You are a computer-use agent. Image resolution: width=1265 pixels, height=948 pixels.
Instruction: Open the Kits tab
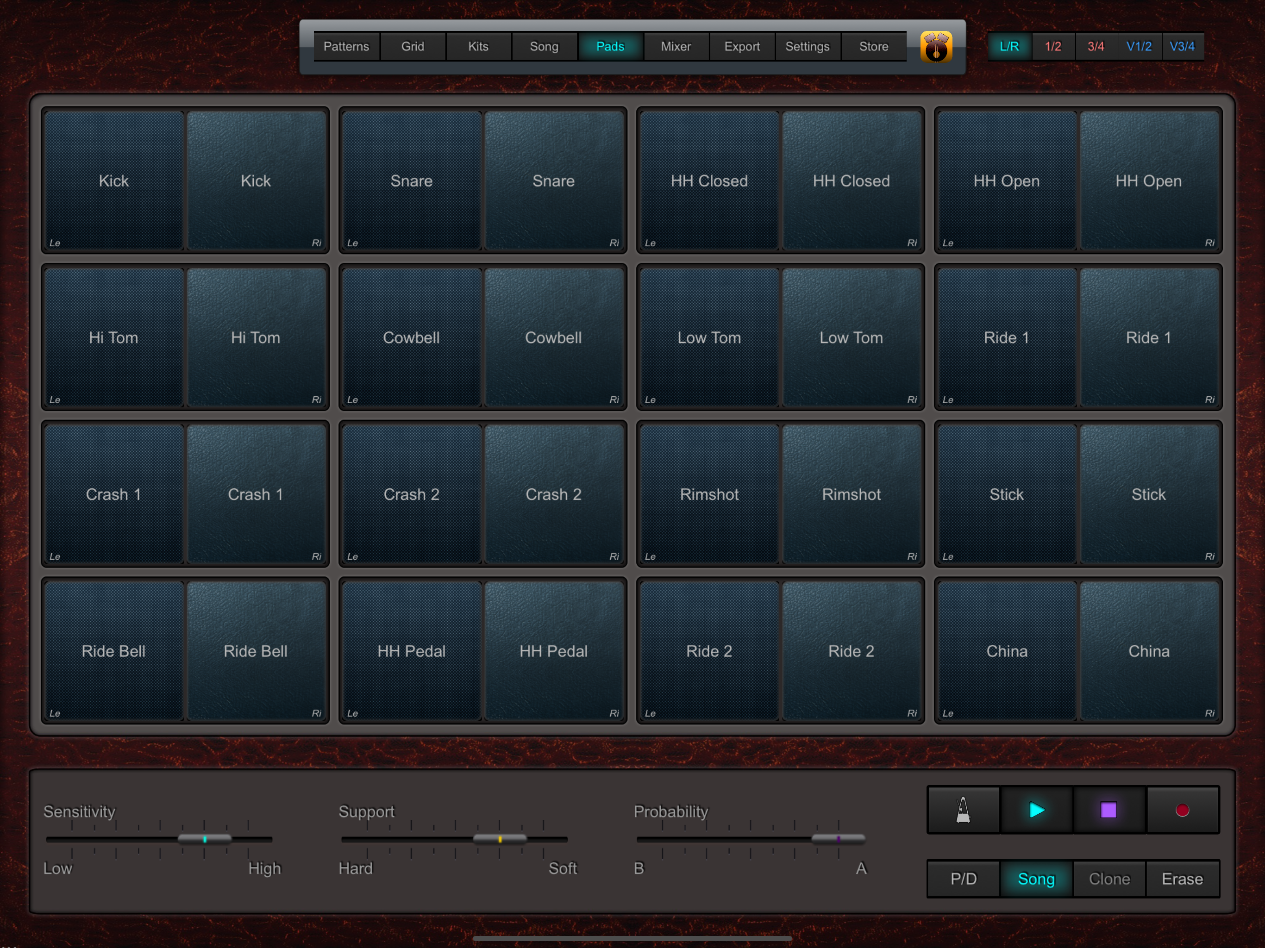tap(478, 46)
